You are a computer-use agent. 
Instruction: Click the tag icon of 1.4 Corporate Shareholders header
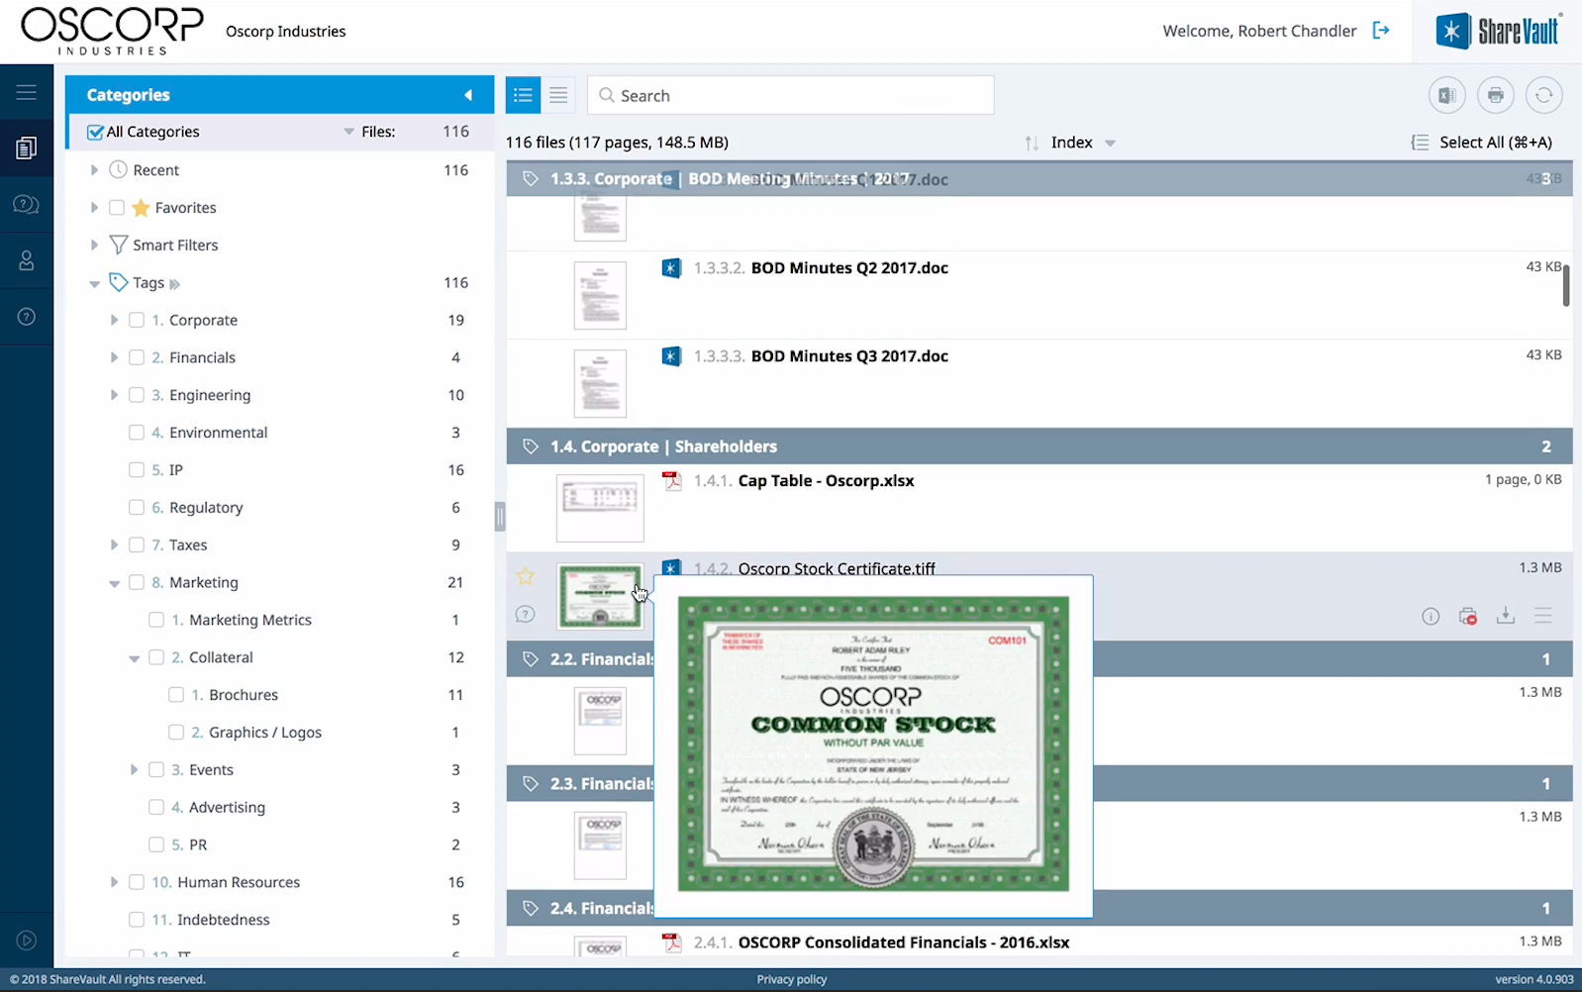pyautogui.click(x=531, y=446)
